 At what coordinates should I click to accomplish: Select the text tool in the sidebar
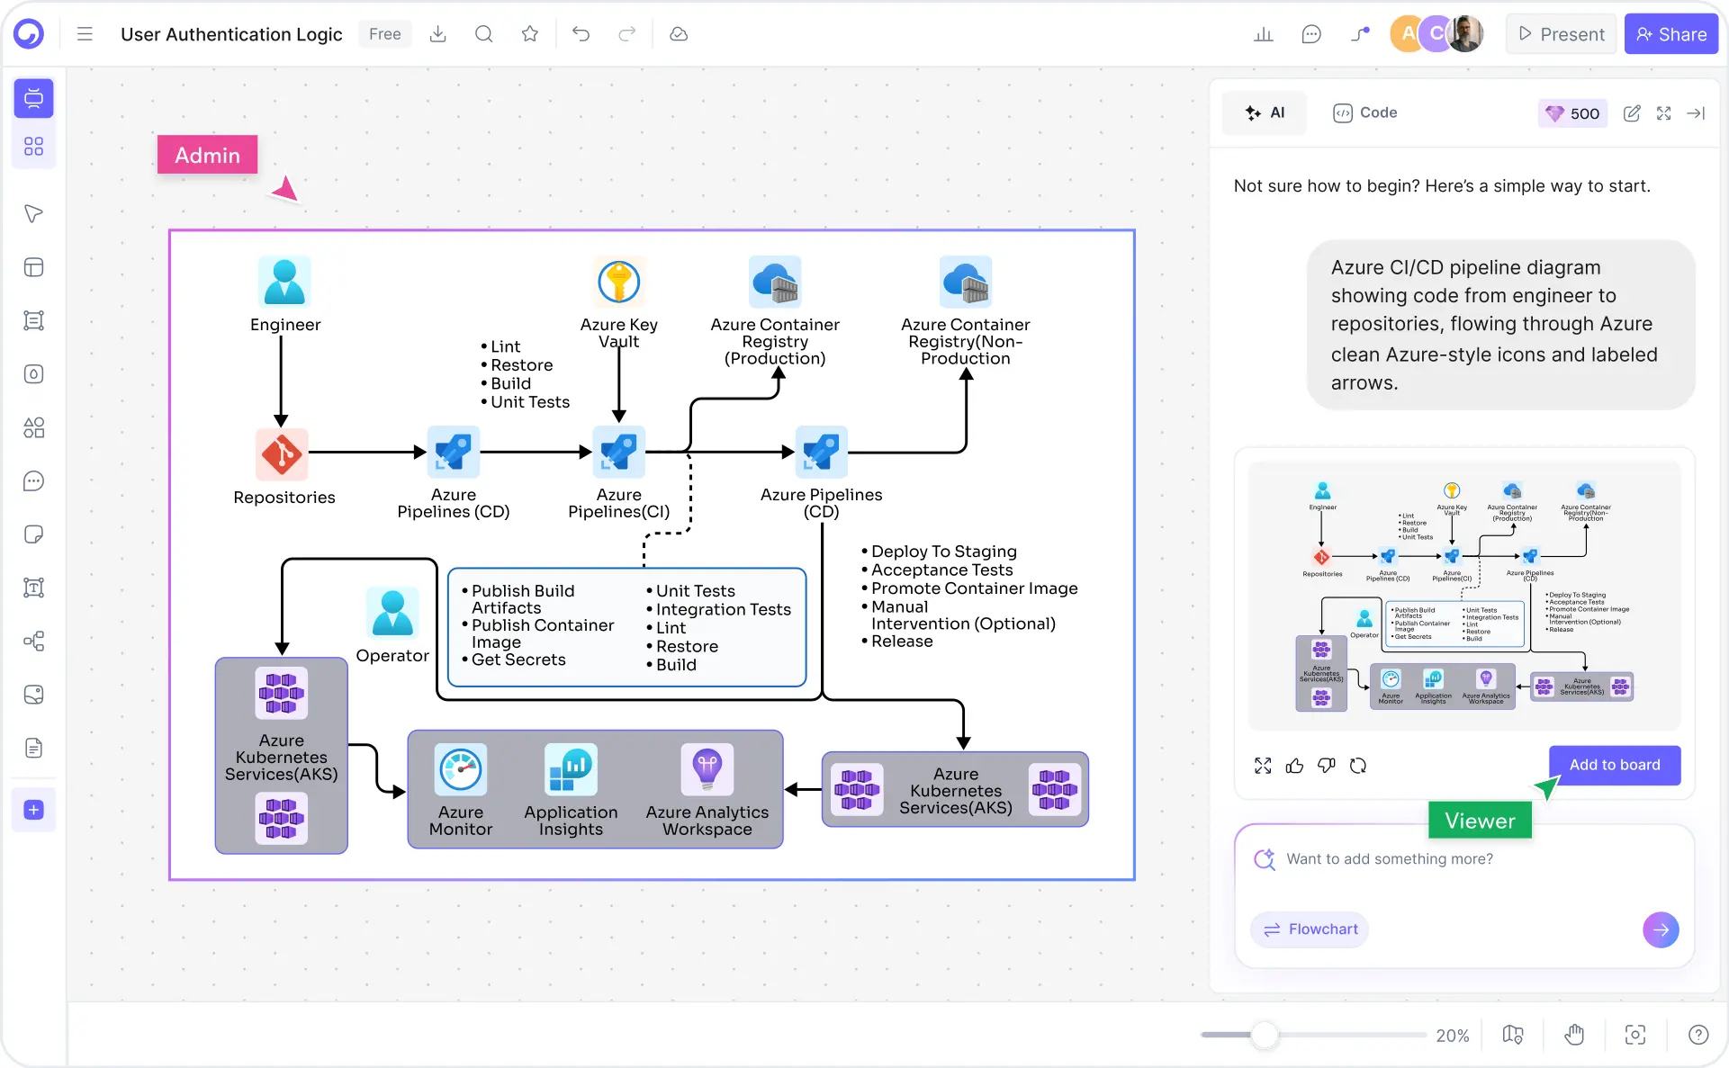[x=34, y=588]
